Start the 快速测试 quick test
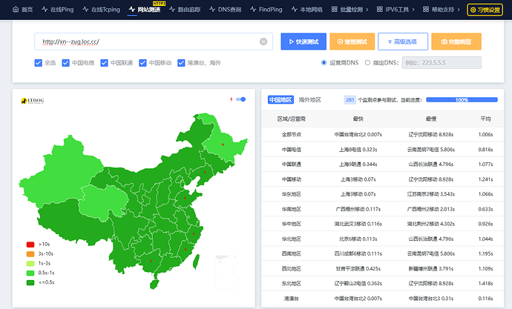Image resolution: width=512 pixels, height=309 pixels. 303,41
